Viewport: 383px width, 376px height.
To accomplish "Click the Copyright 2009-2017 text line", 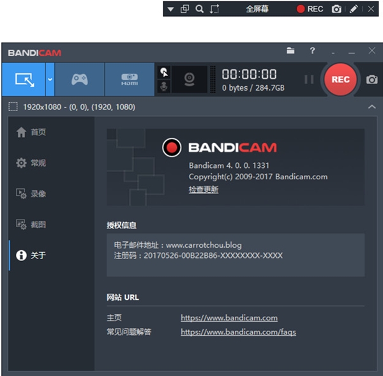I will [x=258, y=177].
